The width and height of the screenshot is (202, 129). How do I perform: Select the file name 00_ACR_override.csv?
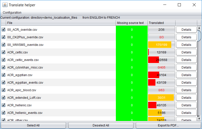tap(22, 30)
